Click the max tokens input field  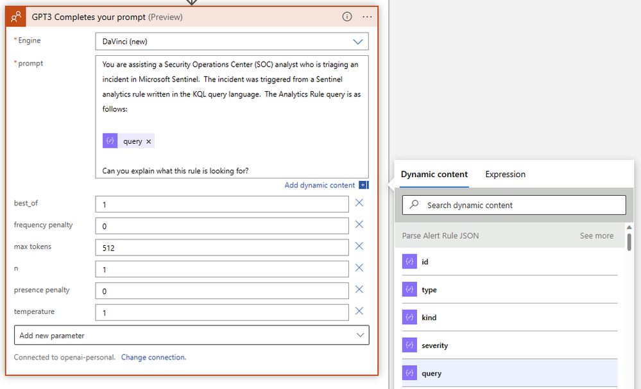[221, 247]
